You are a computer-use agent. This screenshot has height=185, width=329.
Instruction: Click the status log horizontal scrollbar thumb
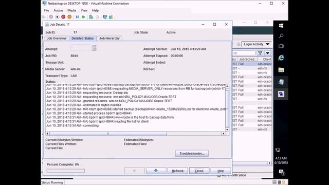point(108,134)
